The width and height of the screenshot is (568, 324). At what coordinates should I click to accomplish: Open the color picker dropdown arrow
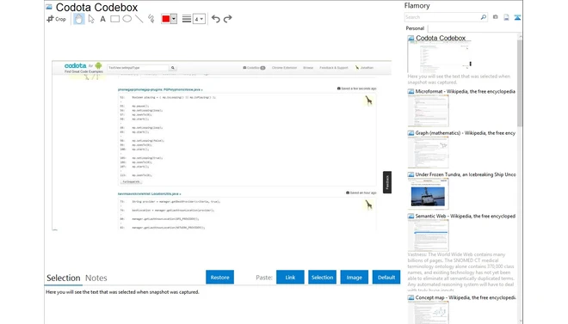(174, 19)
